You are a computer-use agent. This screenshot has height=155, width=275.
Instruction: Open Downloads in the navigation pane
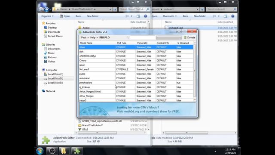pyautogui.click(x=54, y=32)
